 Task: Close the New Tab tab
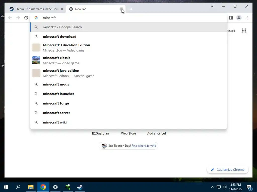[x=121, y=9]
